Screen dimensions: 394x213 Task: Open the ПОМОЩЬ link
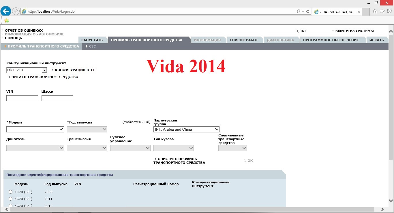13,38
